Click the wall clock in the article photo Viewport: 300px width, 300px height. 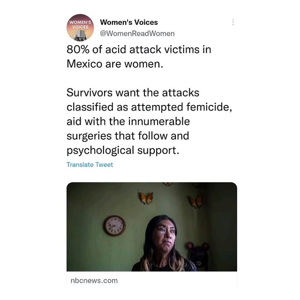tap(114, 225)
